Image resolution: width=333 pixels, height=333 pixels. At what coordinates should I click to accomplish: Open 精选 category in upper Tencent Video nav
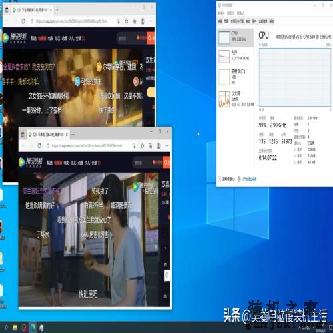[34, 39]
